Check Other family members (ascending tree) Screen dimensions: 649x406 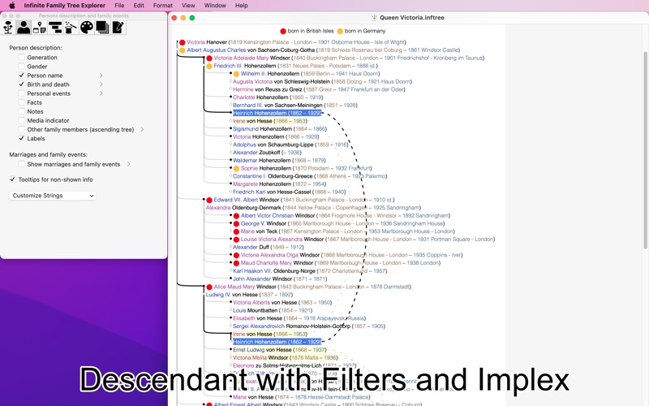(22, 129)
